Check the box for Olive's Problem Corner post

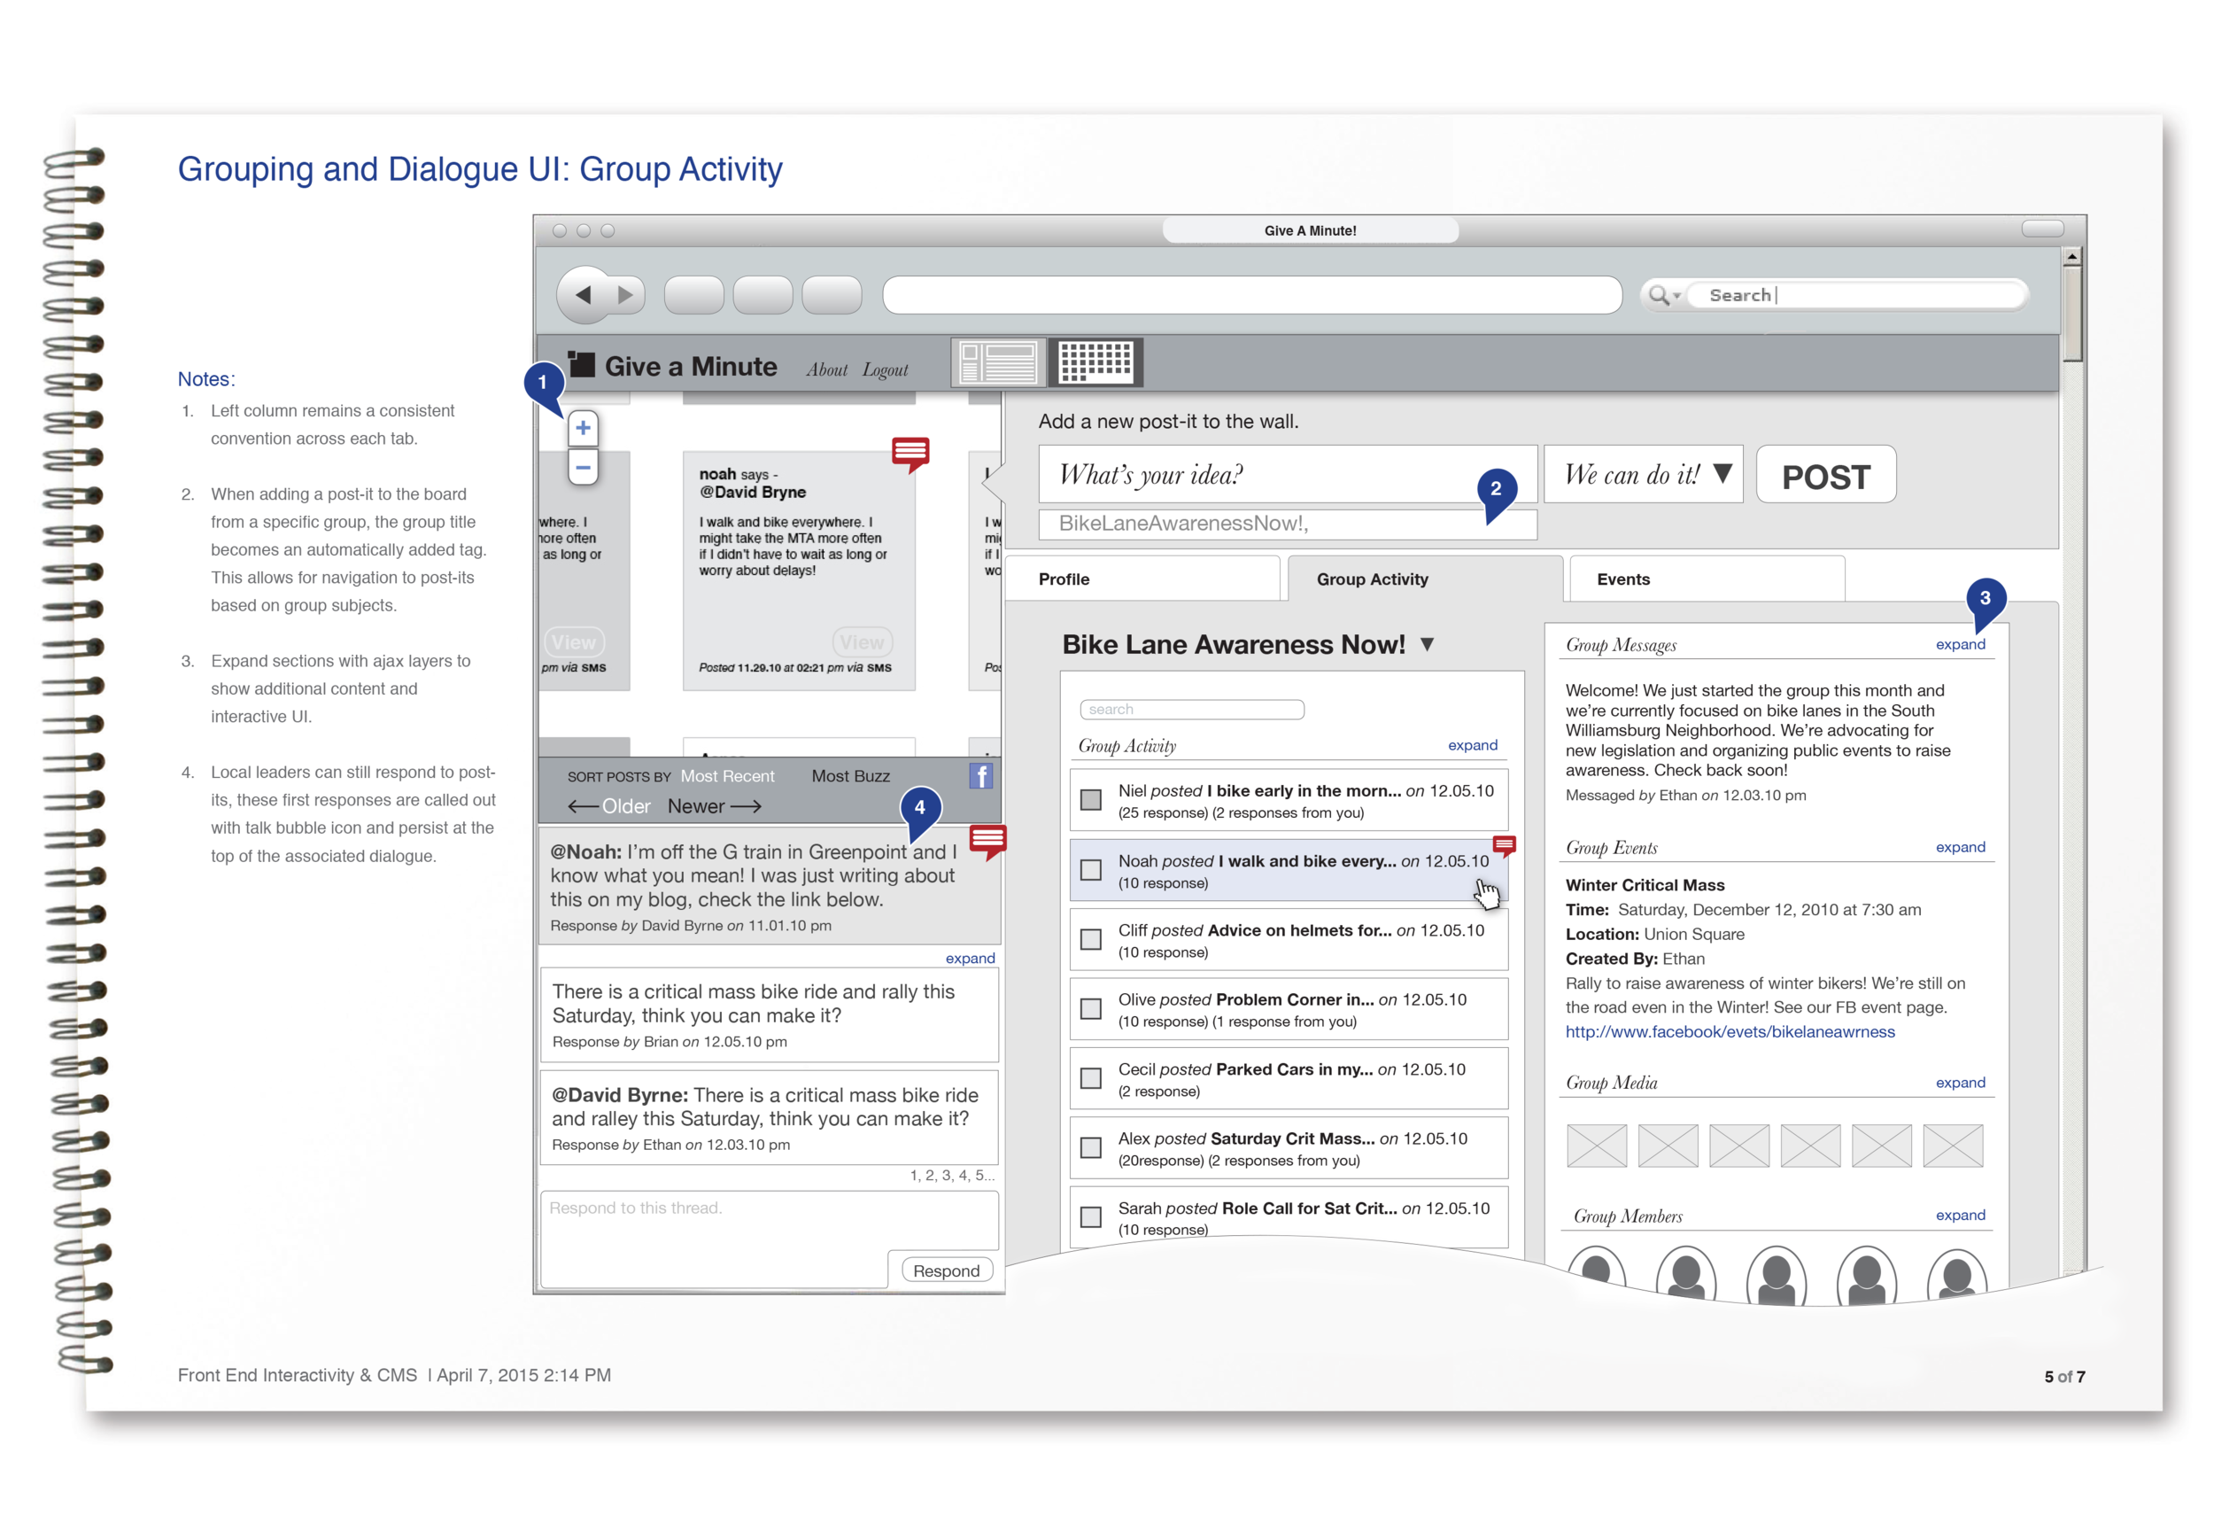tap(1091, 1009)
